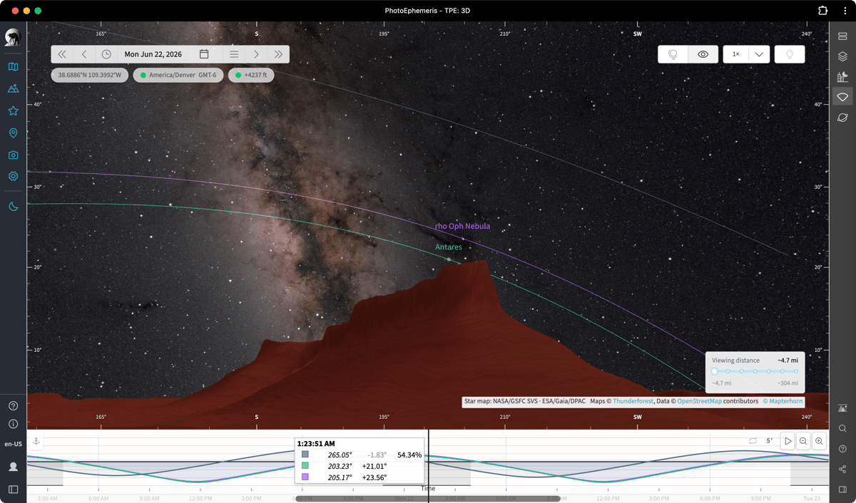
Task: Open the user account icon
Action: click(x=13, y=467)
